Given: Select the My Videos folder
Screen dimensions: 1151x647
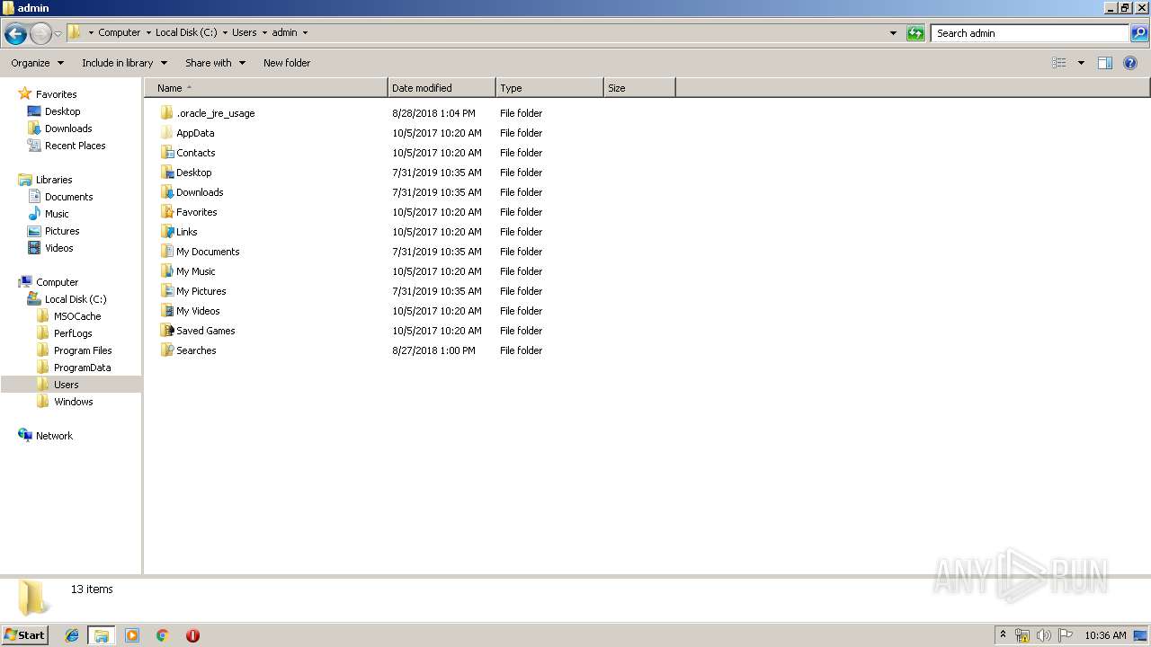Looking at the screenshot, I should [x=198, y=311].
